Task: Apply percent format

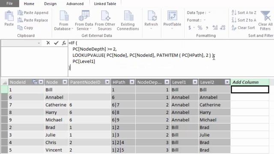Action: [x=200, y=28]
